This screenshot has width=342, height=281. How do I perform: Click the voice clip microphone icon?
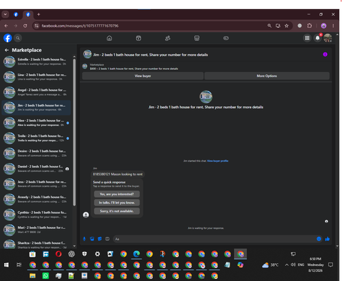84,239
